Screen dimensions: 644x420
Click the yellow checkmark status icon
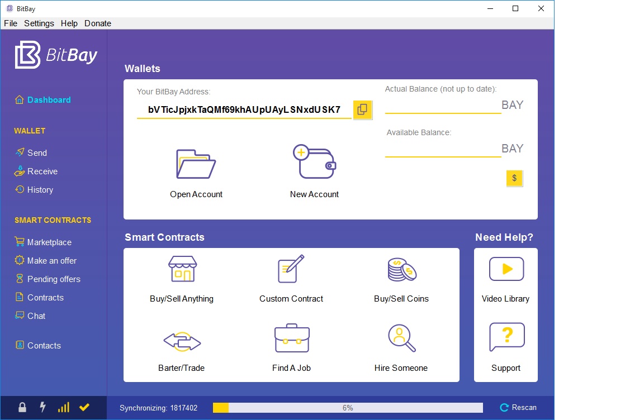pos(84,407)
